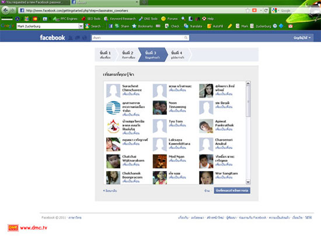The height and width of the screenshot is (236, 321).
Task: Open Keyword Research toolbar item
Action: [120, 19]
